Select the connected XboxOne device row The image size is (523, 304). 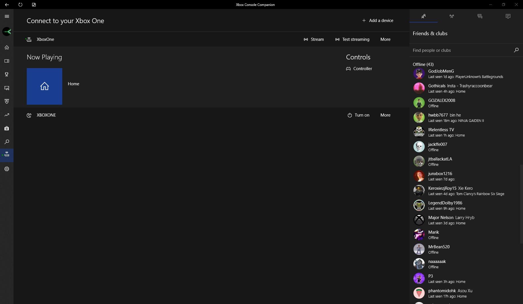211,39
